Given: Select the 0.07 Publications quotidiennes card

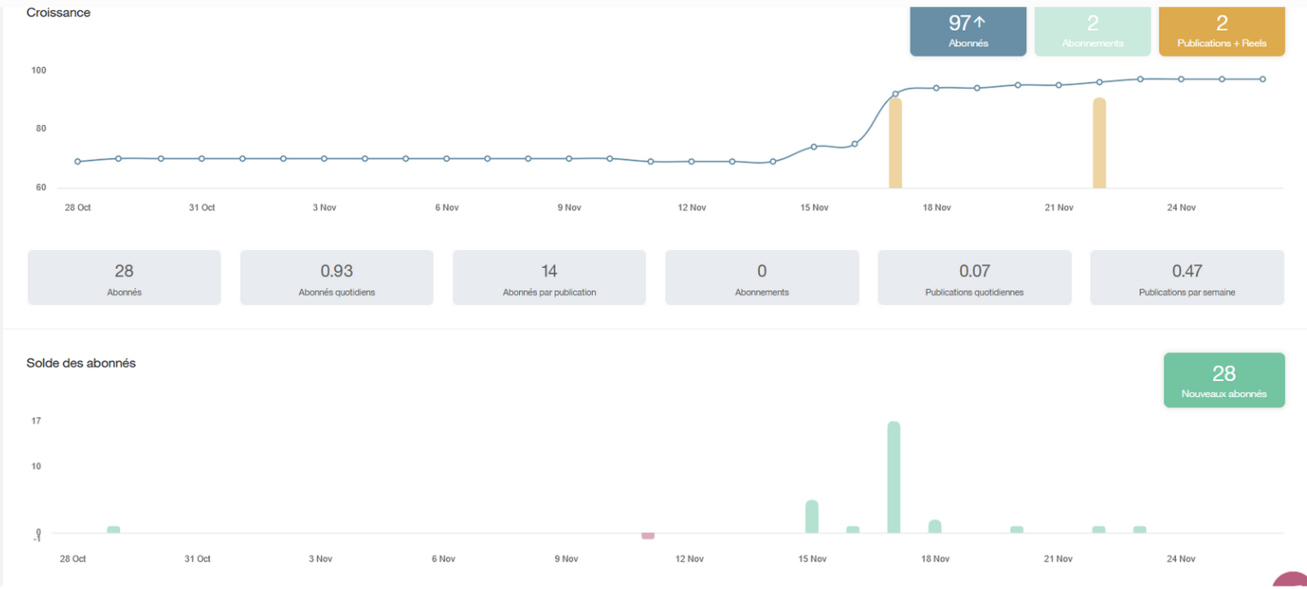Looking at the screenshot, I should click(975, 277).
